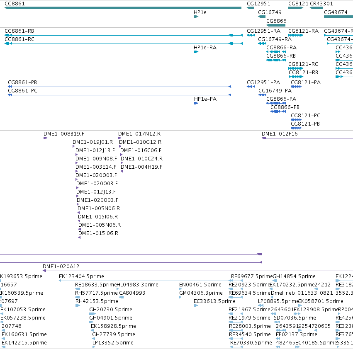Click the CG8861-PB protein label
This screenshot has width=353, height=349.
[22, 82]
